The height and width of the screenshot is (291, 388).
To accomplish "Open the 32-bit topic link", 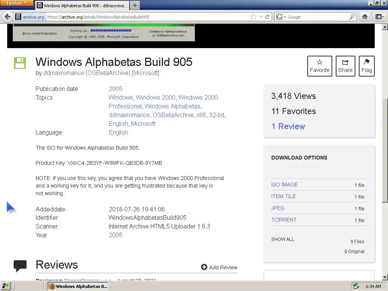I will [217, 115].
